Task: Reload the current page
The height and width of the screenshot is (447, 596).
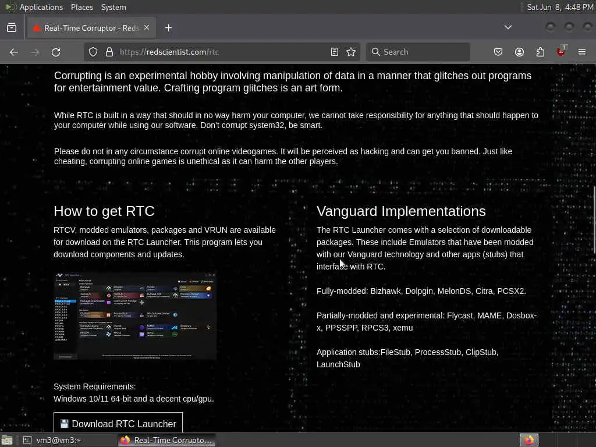Action: (x=56, y=52)
